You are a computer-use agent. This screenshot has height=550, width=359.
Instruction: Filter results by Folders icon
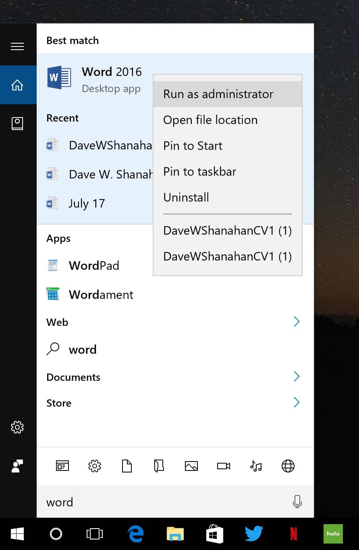(x=159, y=466)
